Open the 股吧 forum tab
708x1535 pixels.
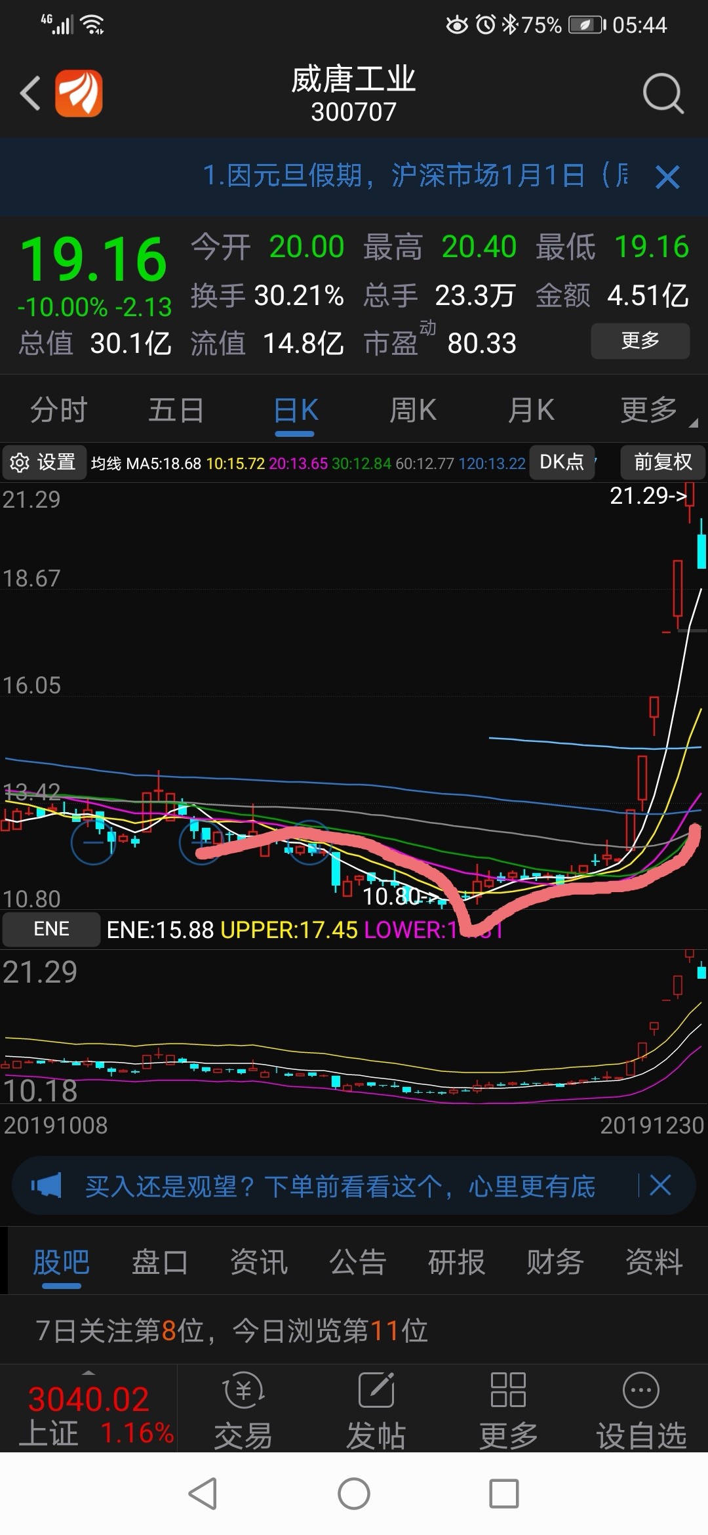point(61,1262)
